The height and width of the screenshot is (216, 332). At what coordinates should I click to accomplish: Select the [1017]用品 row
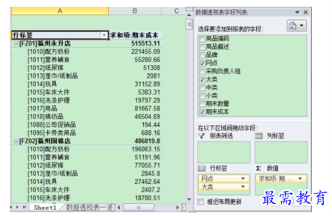pyautogui.click(x=43, y=109)
